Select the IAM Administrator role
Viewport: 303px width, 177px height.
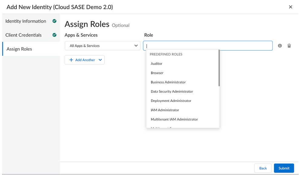pos(165,110)
